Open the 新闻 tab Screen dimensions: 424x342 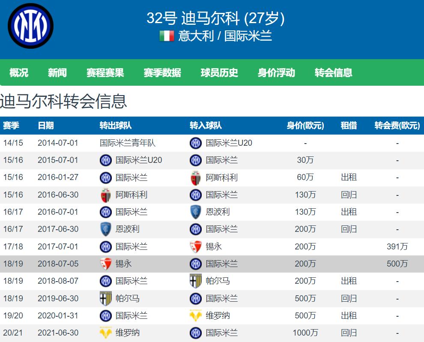pos(57,72)
